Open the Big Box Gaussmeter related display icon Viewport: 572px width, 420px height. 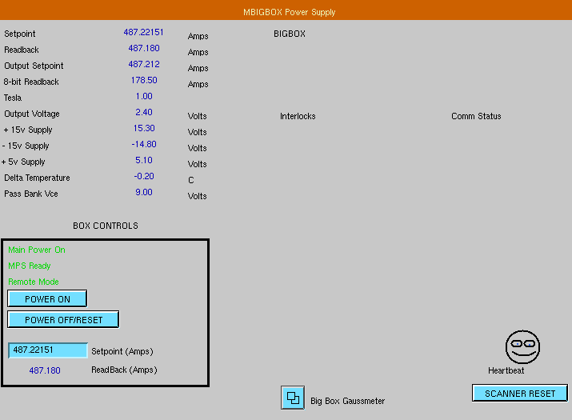click(293, 398)
